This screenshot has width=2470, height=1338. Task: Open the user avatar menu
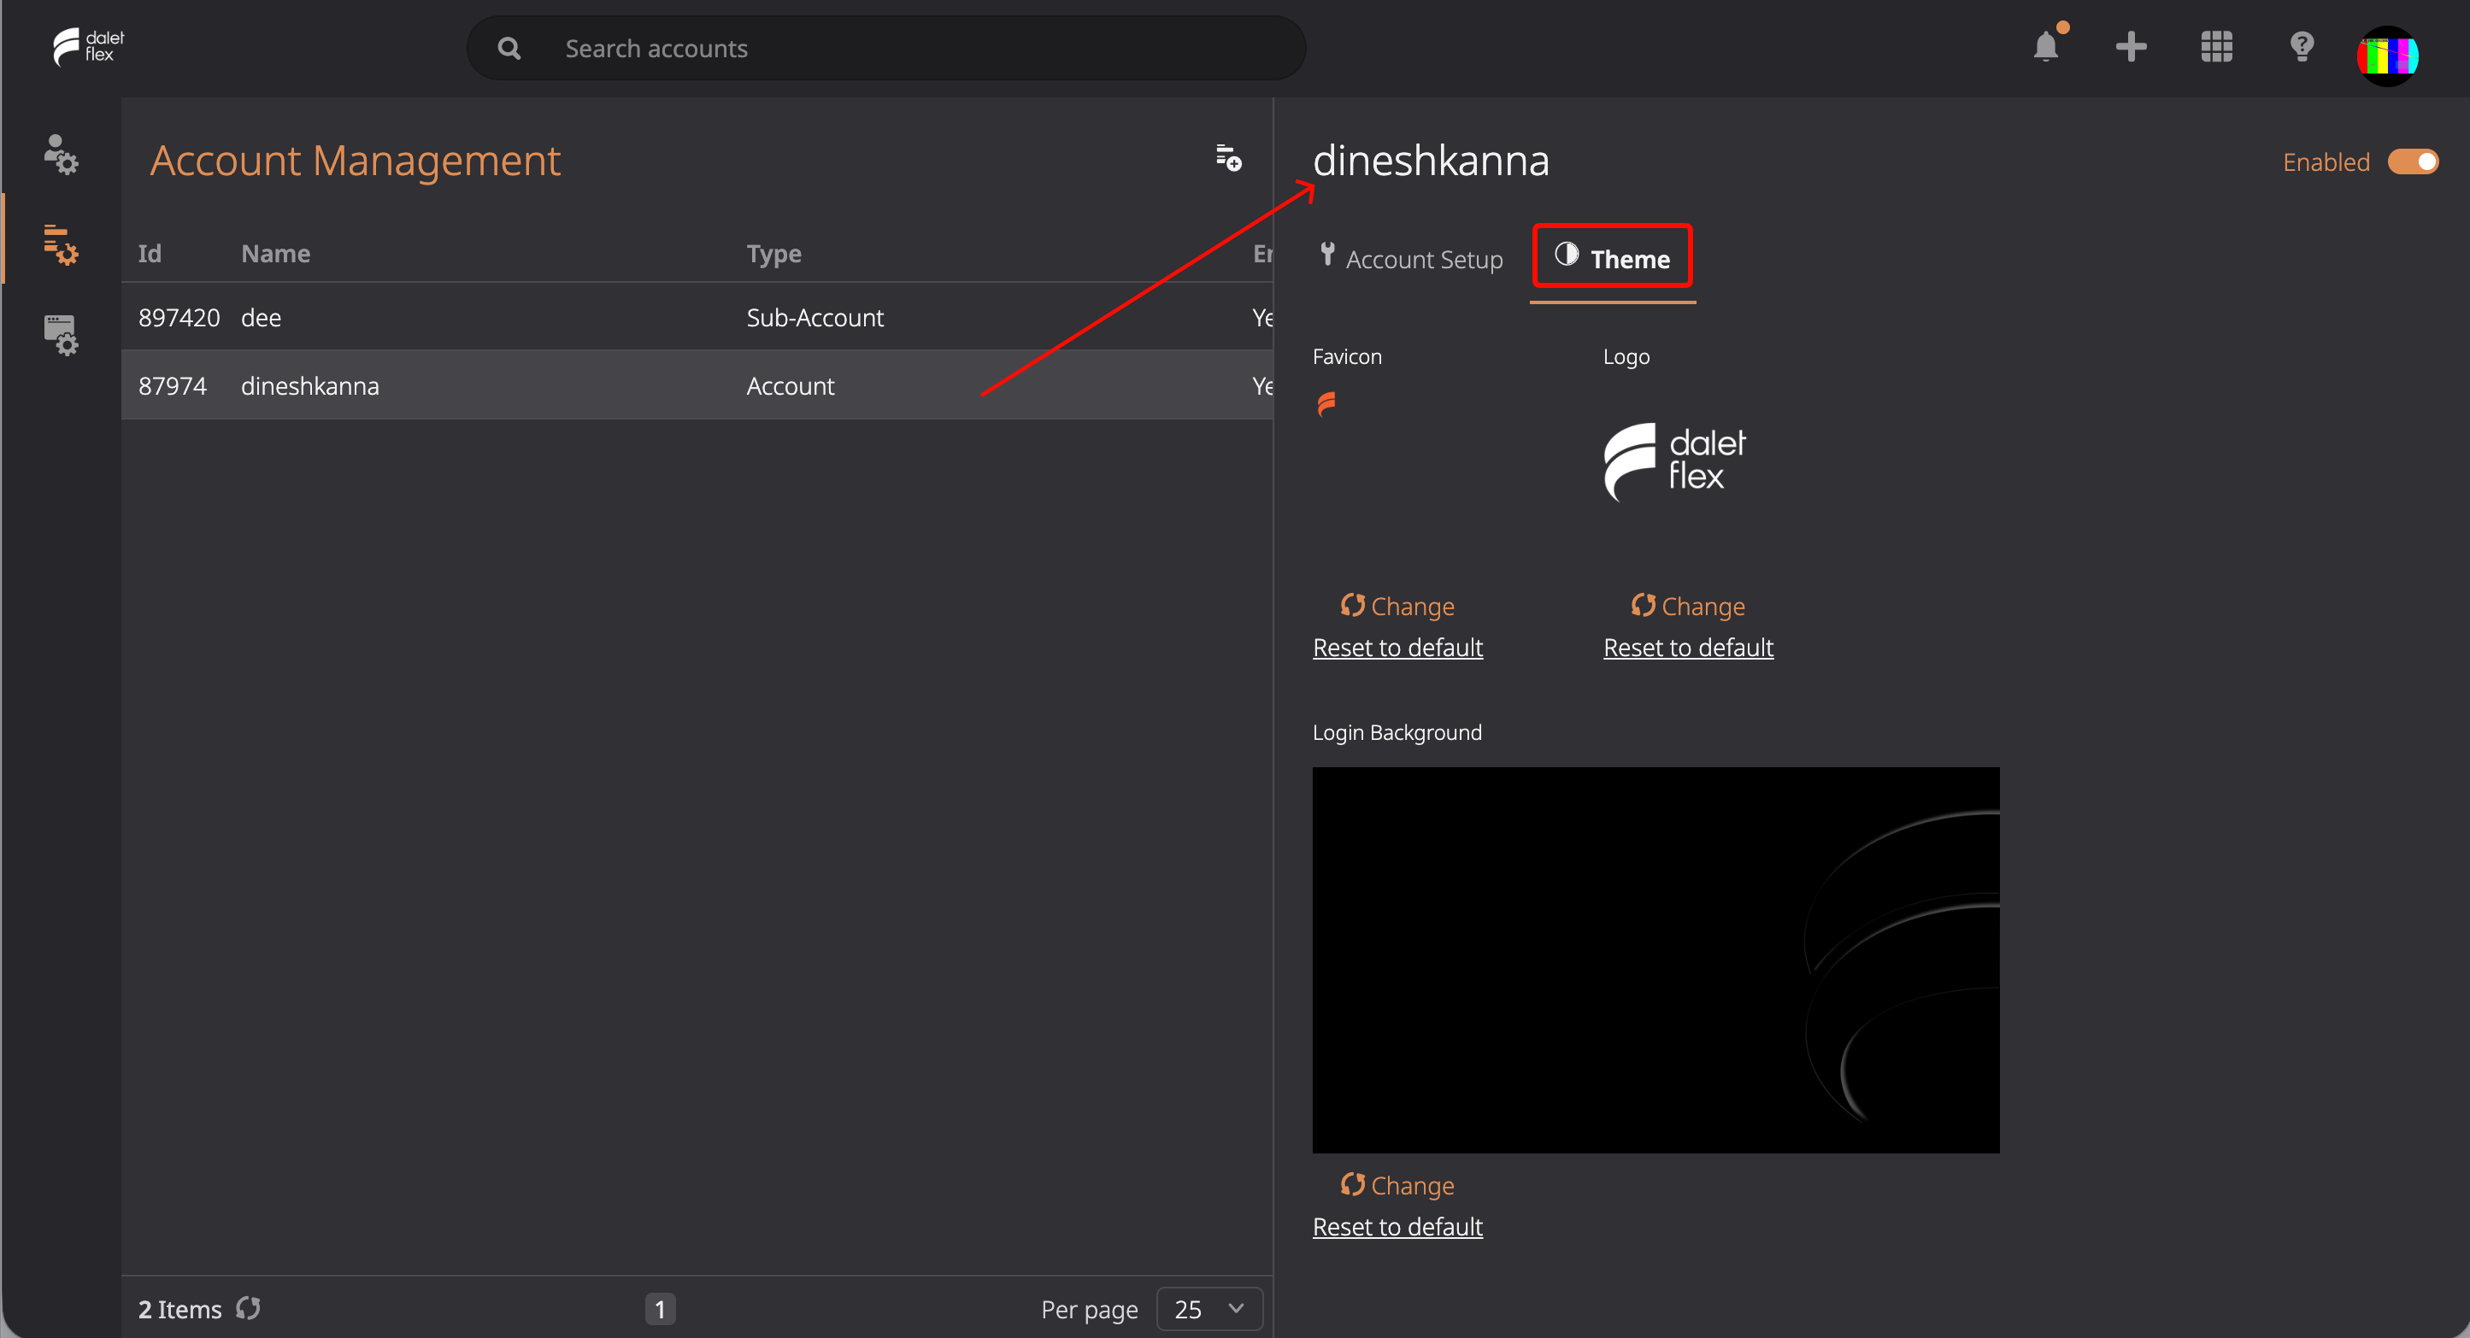(x=2388, y=55)
